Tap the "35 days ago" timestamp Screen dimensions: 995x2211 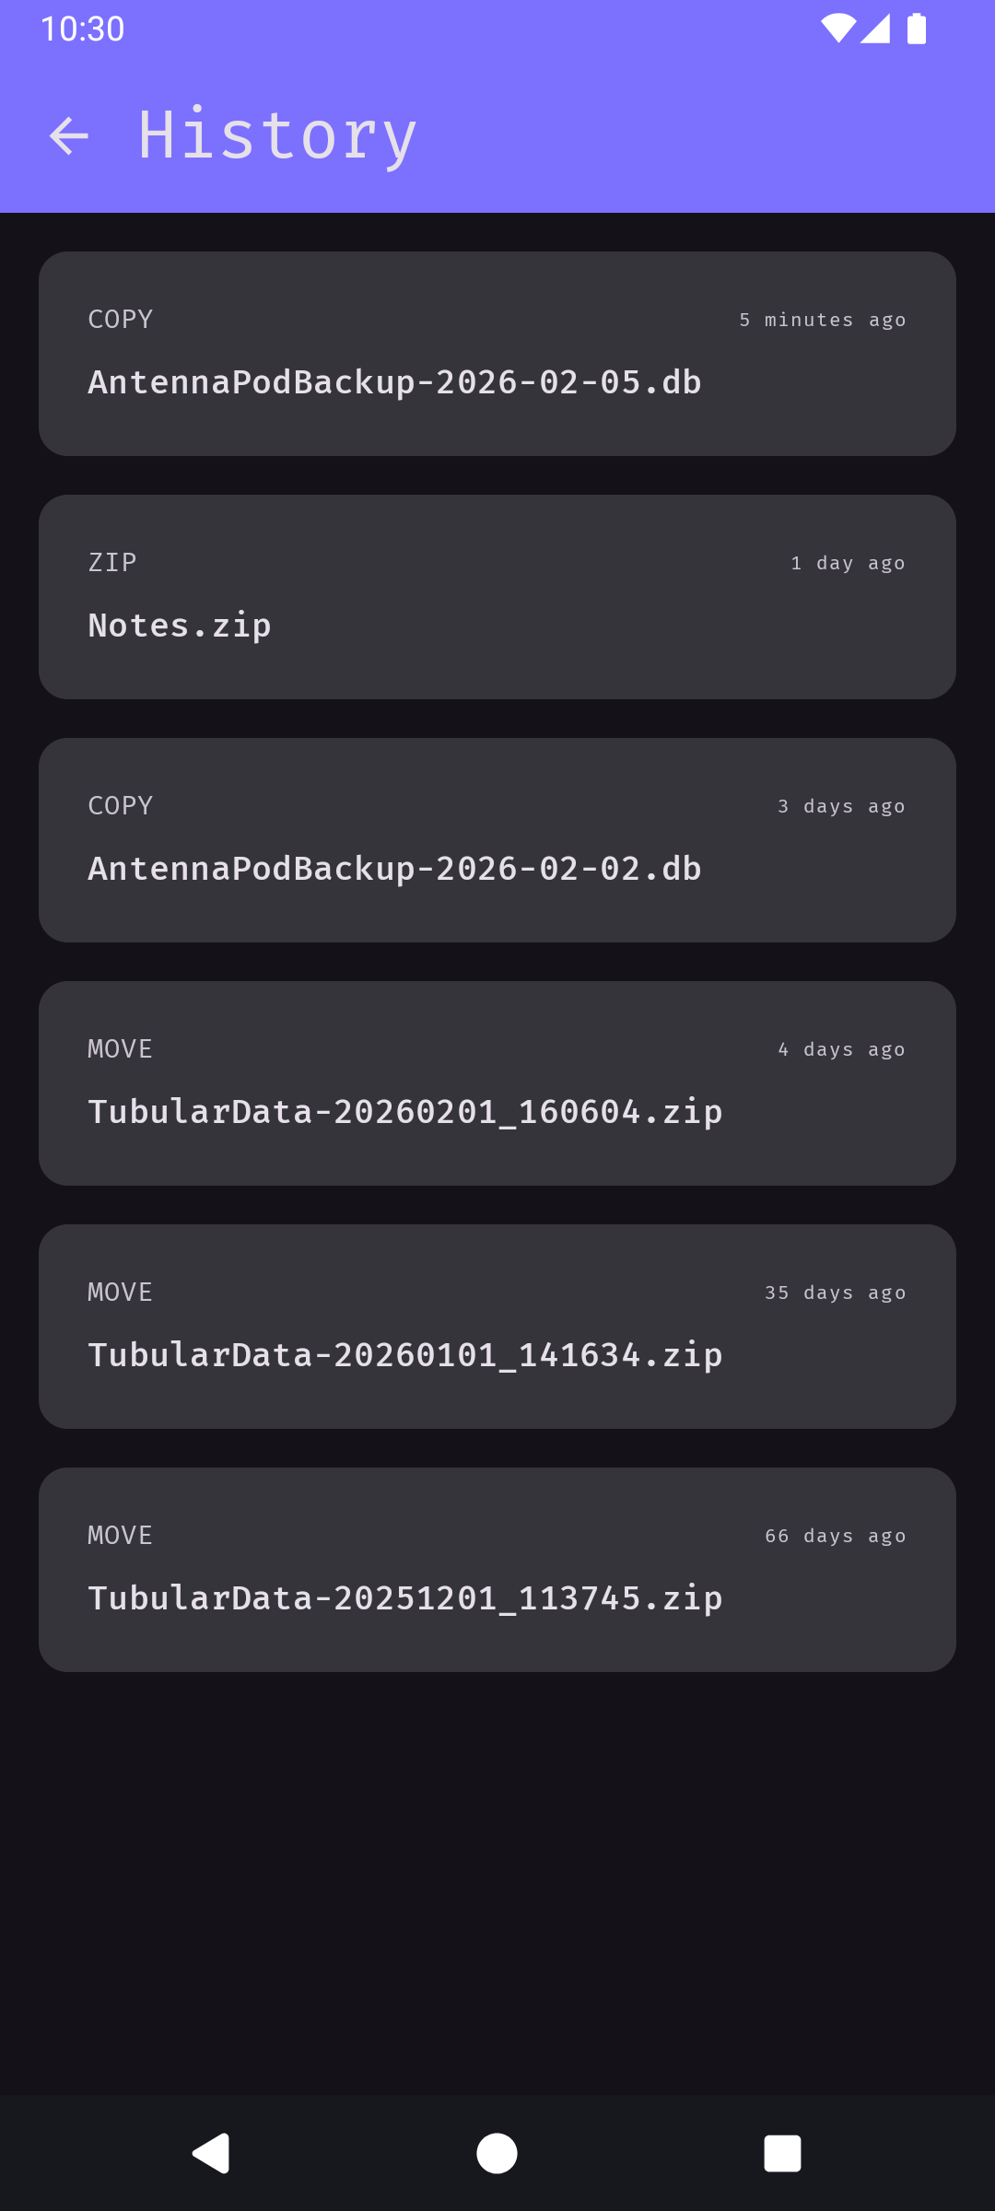pos(835,1293)
